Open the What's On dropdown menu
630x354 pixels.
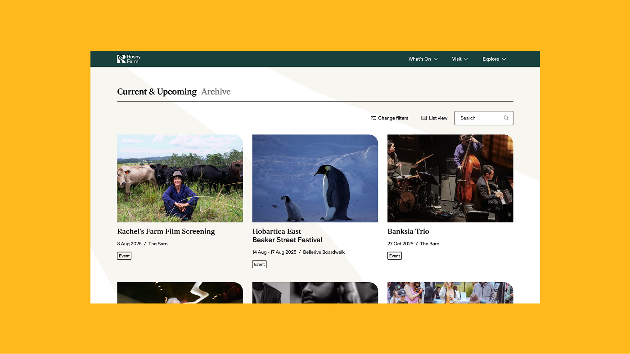(423, 59)
